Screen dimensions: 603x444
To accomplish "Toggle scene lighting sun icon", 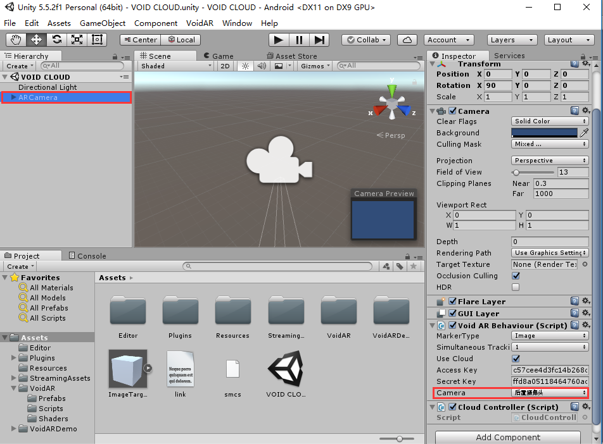I will 245,66.
